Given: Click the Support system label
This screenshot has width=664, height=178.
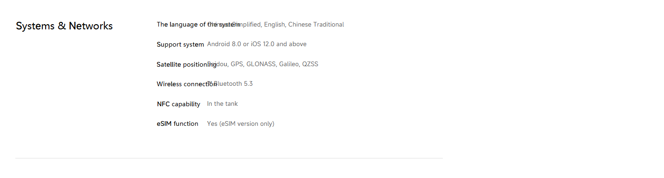Looking at the screenshot, I should tap(180, 45).
